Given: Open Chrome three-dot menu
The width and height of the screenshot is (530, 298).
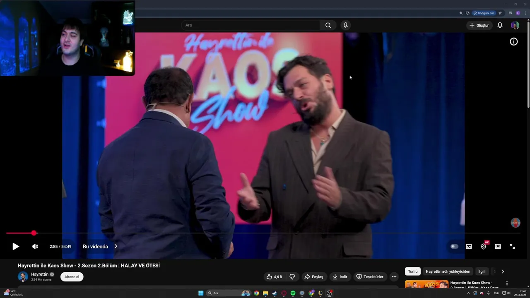Looking at the screenshot, I should (525, 13).
